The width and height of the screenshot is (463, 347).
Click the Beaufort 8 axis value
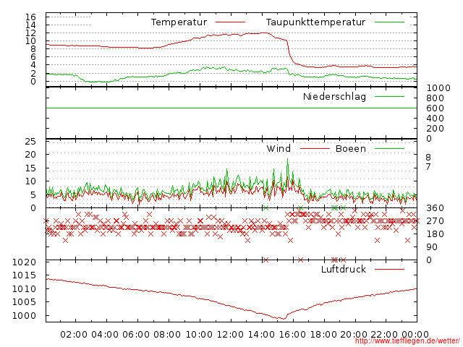(x=428, y=158)
